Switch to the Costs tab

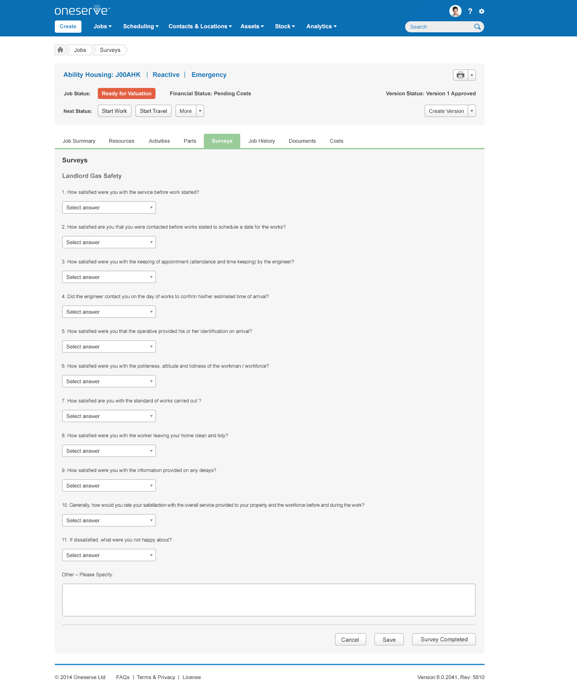point(336,141)
